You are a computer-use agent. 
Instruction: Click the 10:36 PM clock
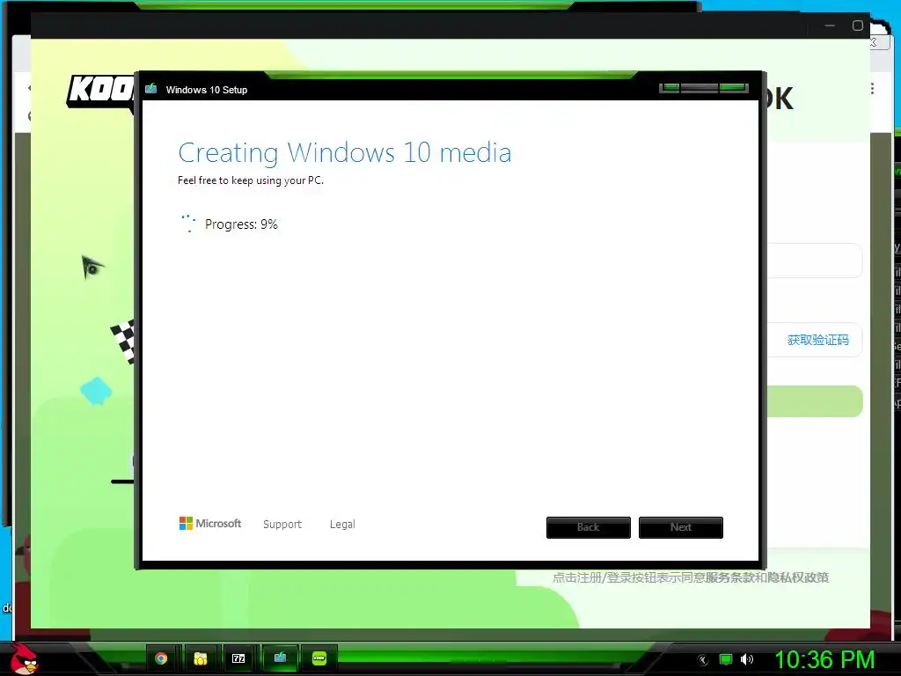coord(824,659)
